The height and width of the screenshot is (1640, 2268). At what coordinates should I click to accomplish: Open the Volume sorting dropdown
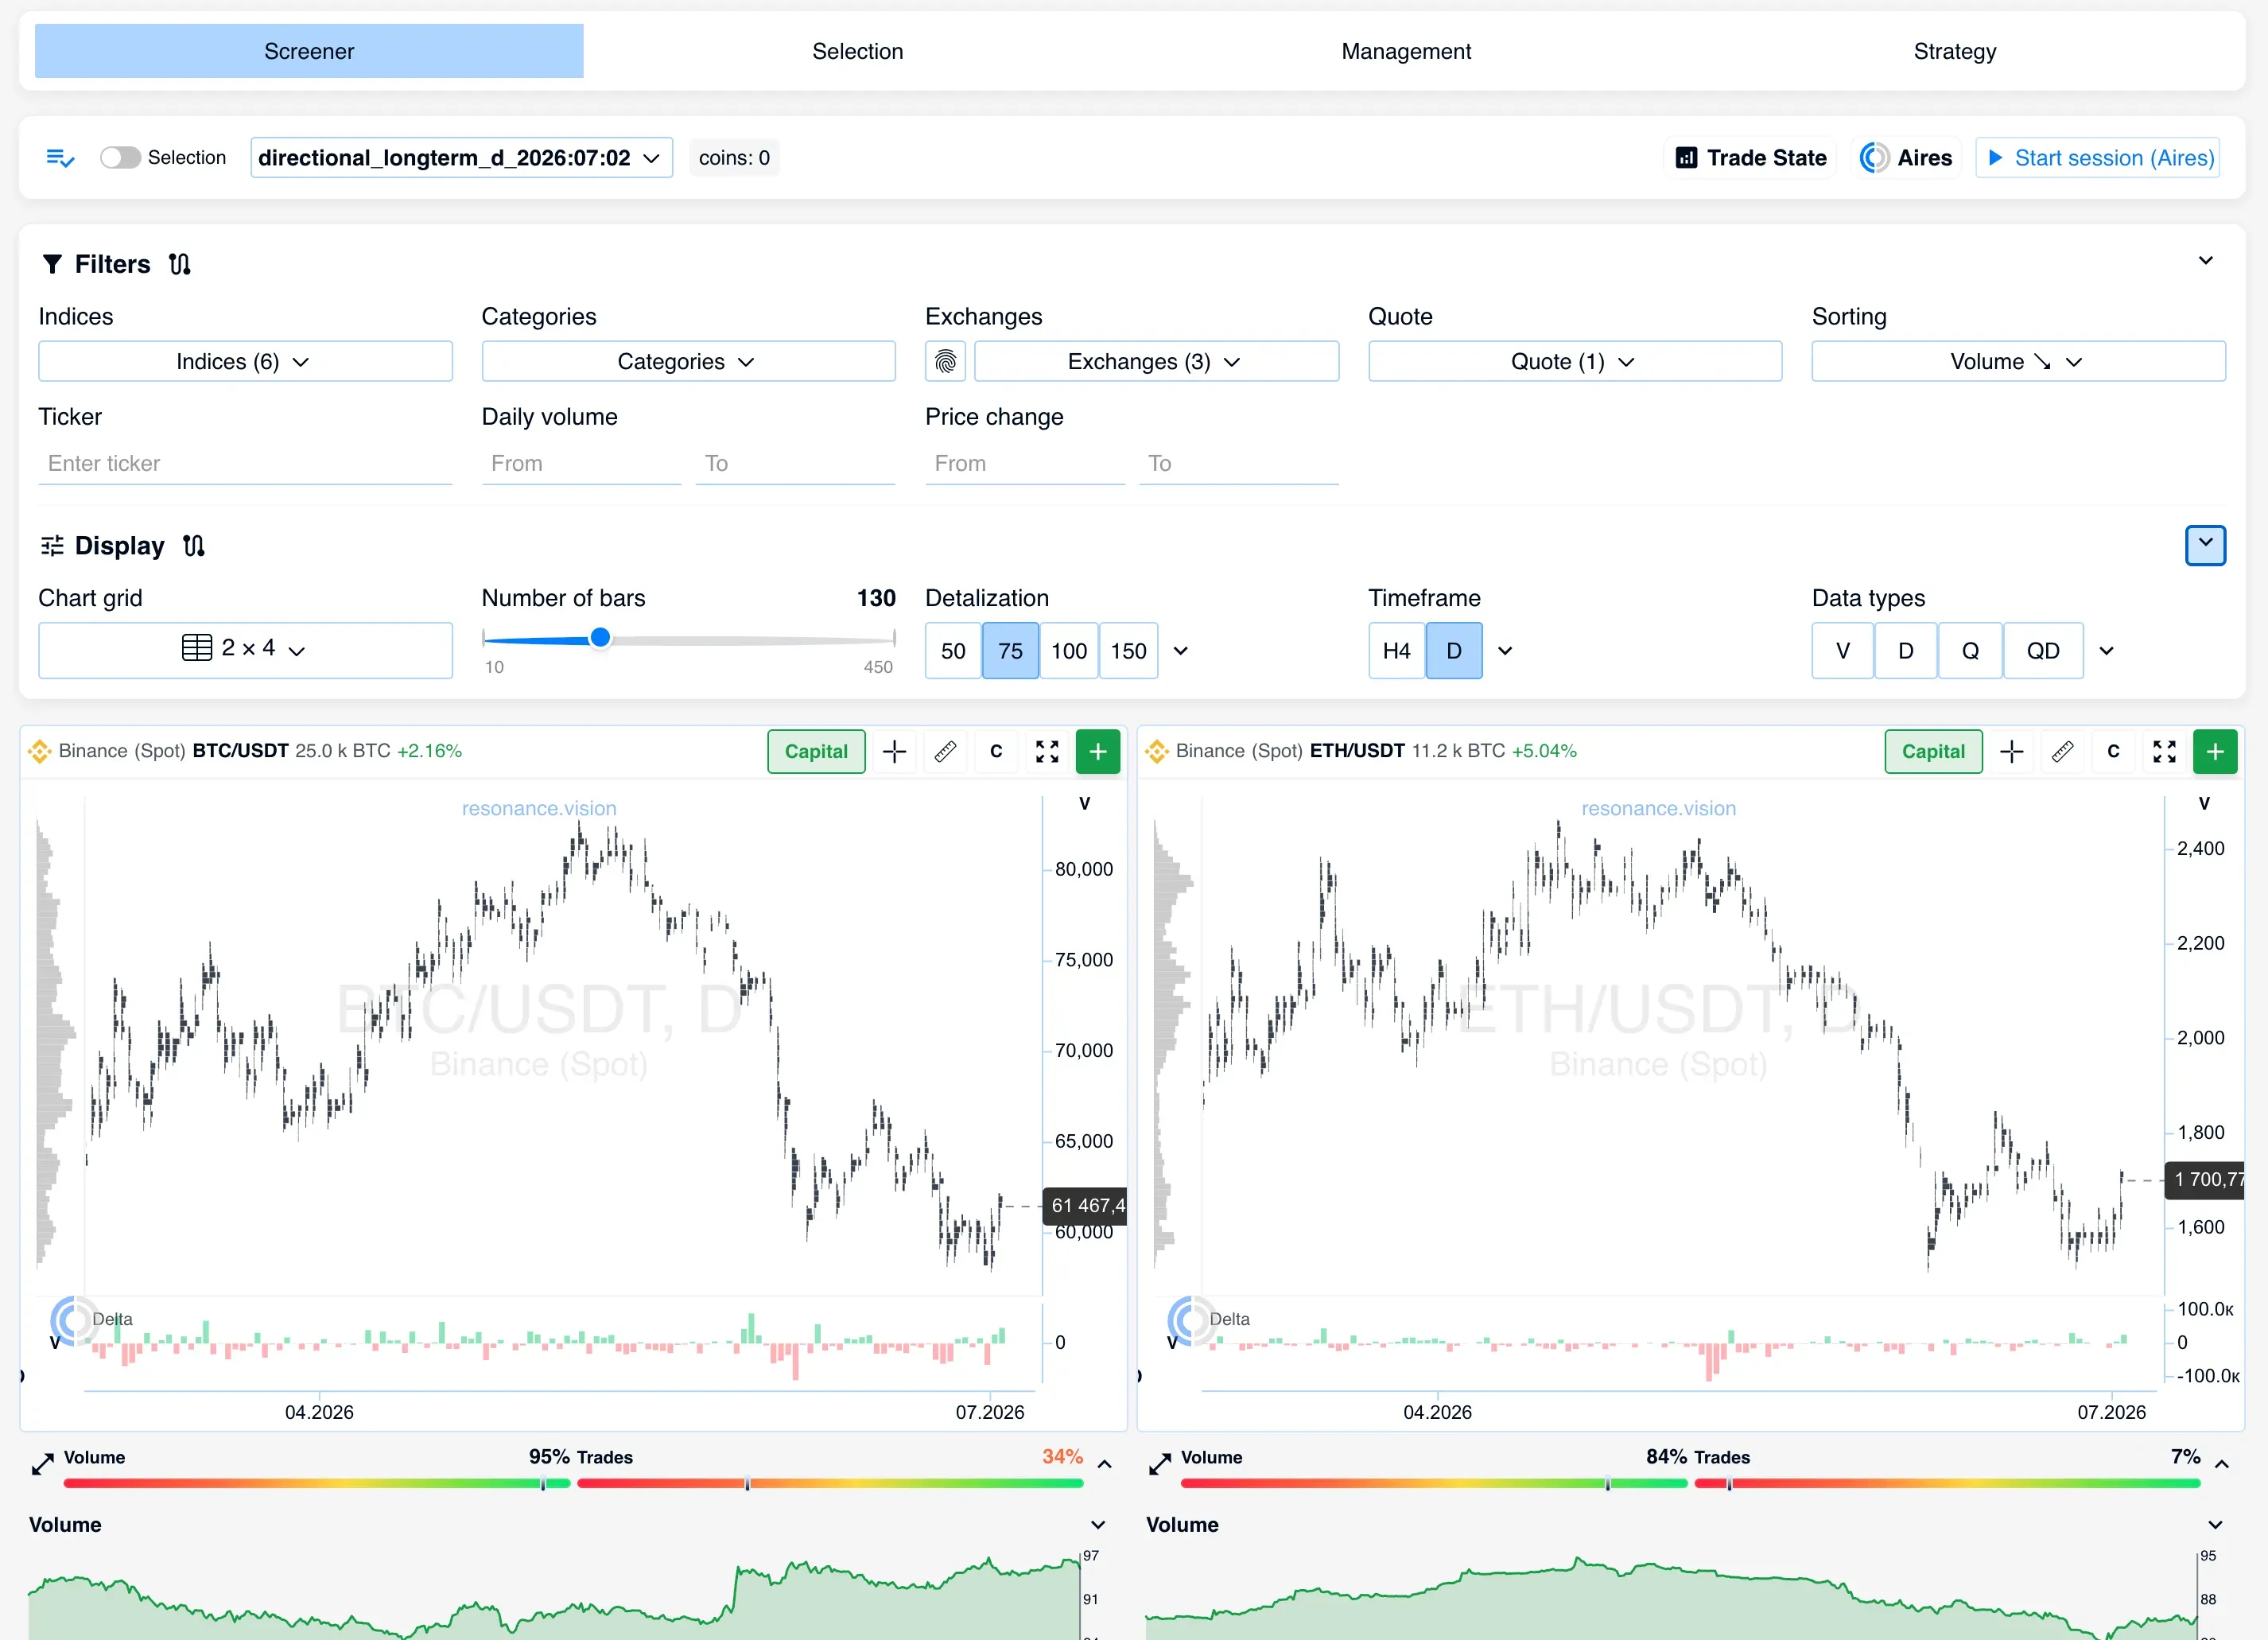(x=2018, y=361)
